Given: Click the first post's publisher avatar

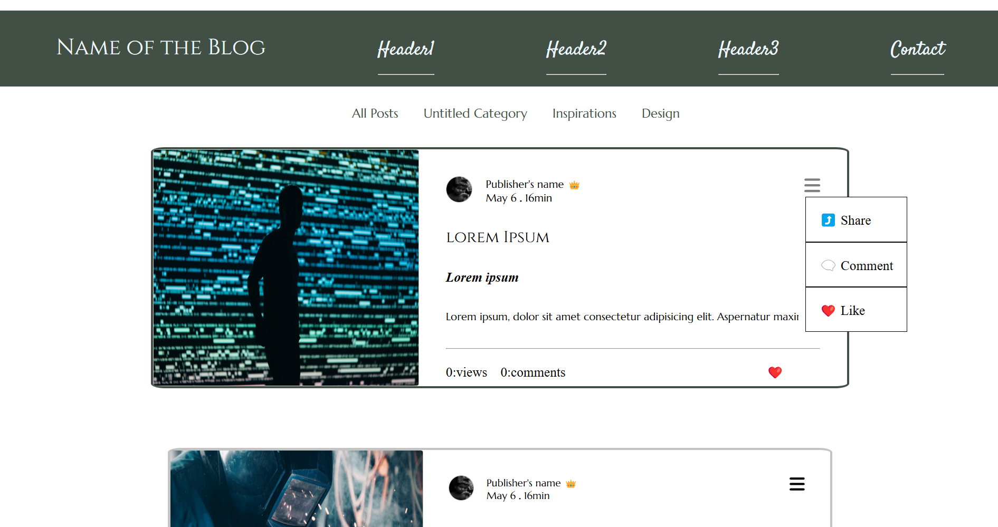Looking at the screenshot, I should (459, 189).
